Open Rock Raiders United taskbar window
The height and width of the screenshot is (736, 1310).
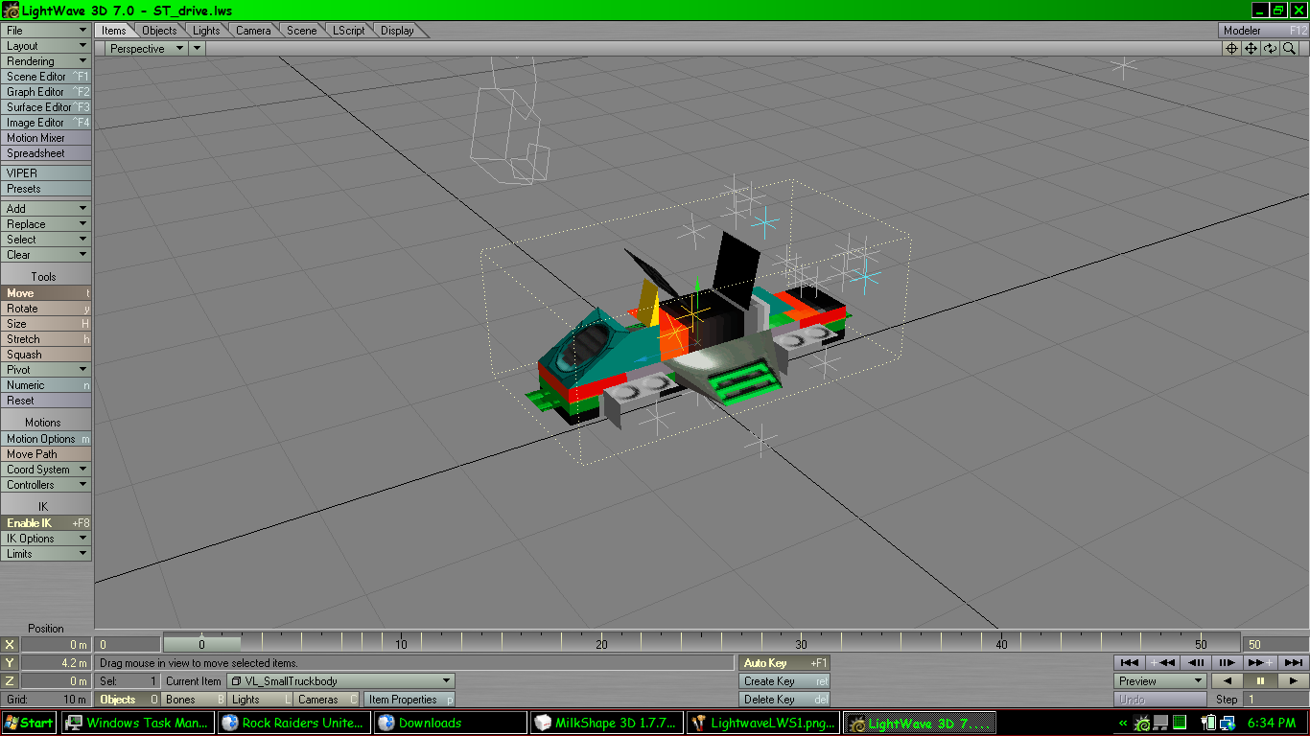[294, 723]
